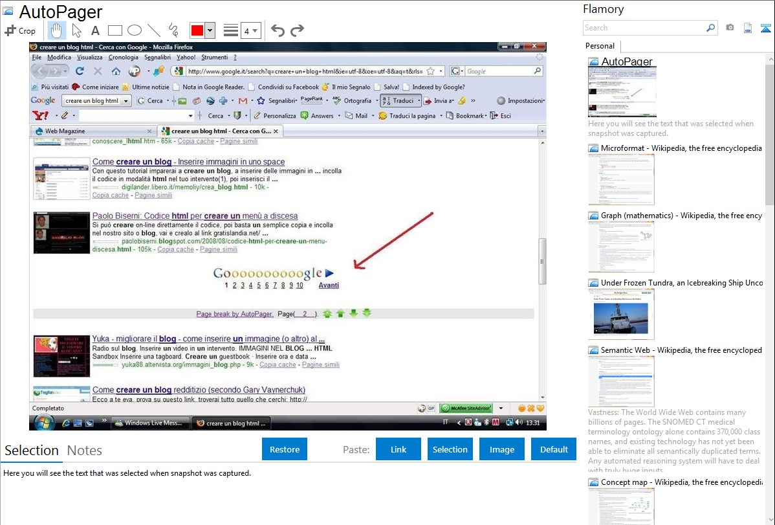Image resolution: width=775 pixels, height=525 pixels.
Task: Pick the rectangle drawing tool
Action: 115,30
